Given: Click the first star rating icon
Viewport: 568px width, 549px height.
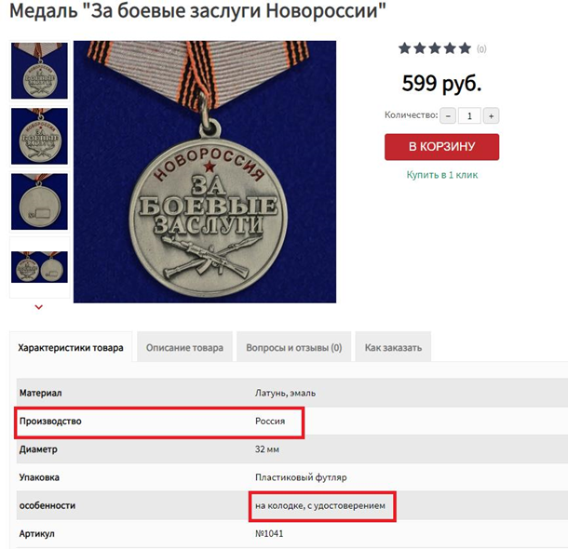Looking at the screenshot, I should pyautogui.click(x=405, y=48).
